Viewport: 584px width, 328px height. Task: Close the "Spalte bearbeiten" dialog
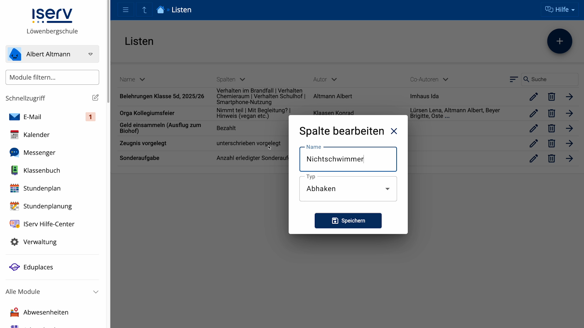coord(394,131)
